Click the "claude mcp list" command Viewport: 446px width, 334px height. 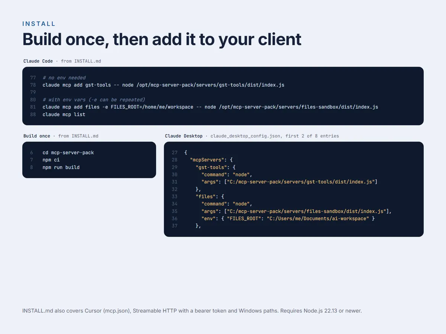click(x=64, y=114)
